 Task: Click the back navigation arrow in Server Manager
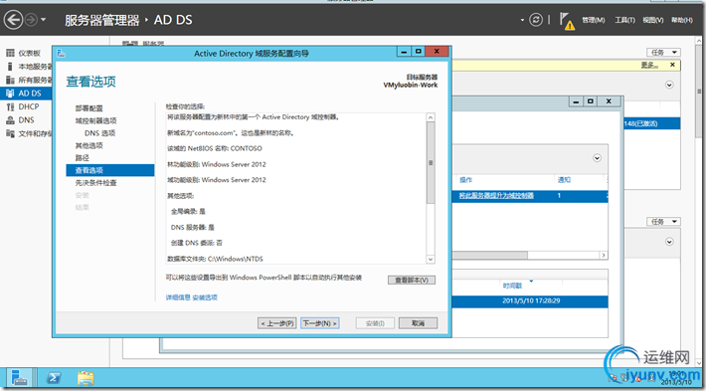[14, 20]
